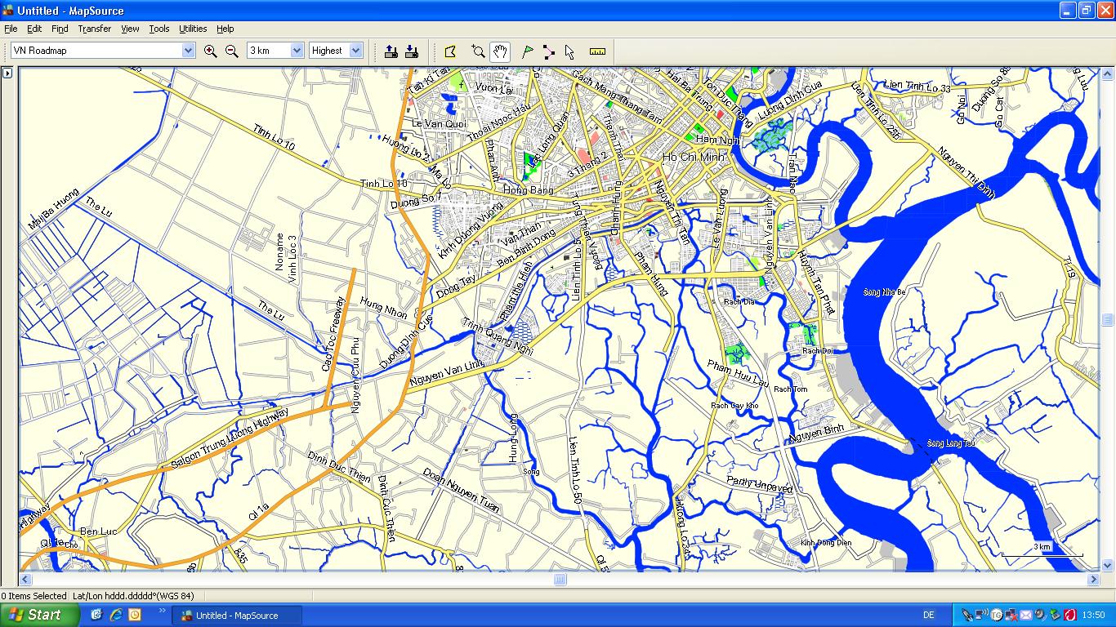Screen dimensions: 1116x627
Task: Click the Pham Huu Lau road label
Action: [x=739, y=373]
